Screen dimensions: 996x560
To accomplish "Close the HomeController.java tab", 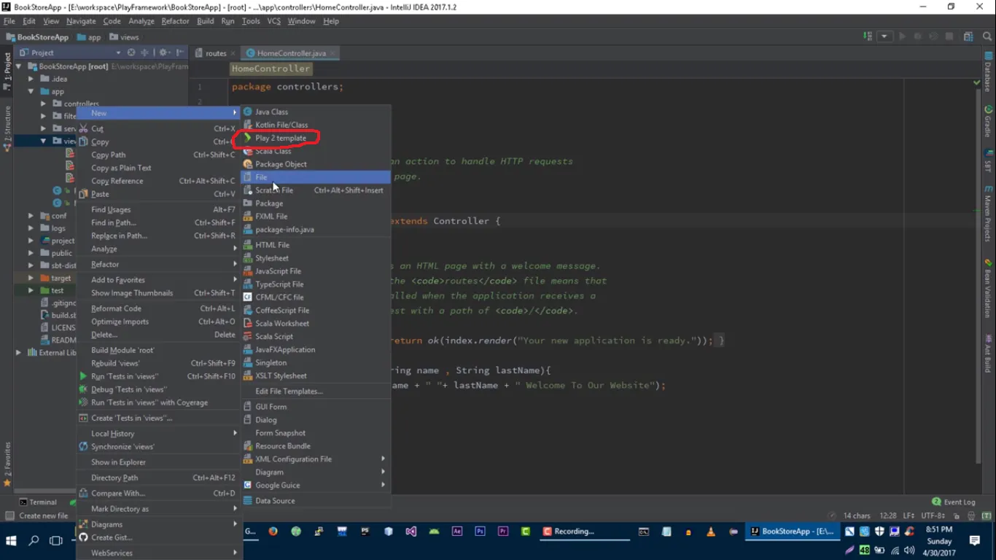I will [333, 53].
